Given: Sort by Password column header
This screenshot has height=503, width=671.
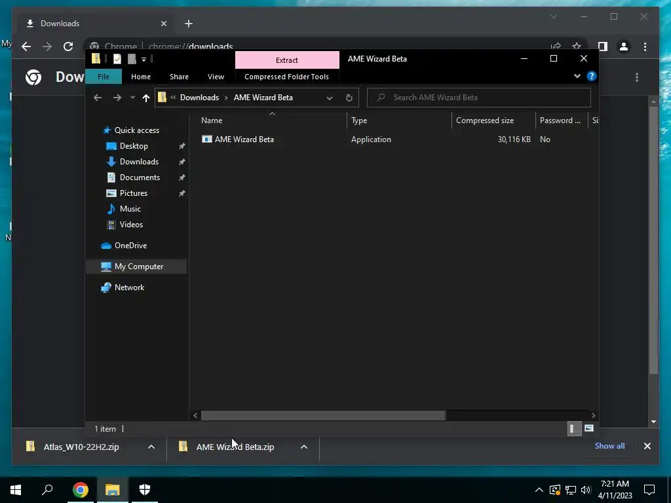Looking at the screenshot, I should pos(562,121).
